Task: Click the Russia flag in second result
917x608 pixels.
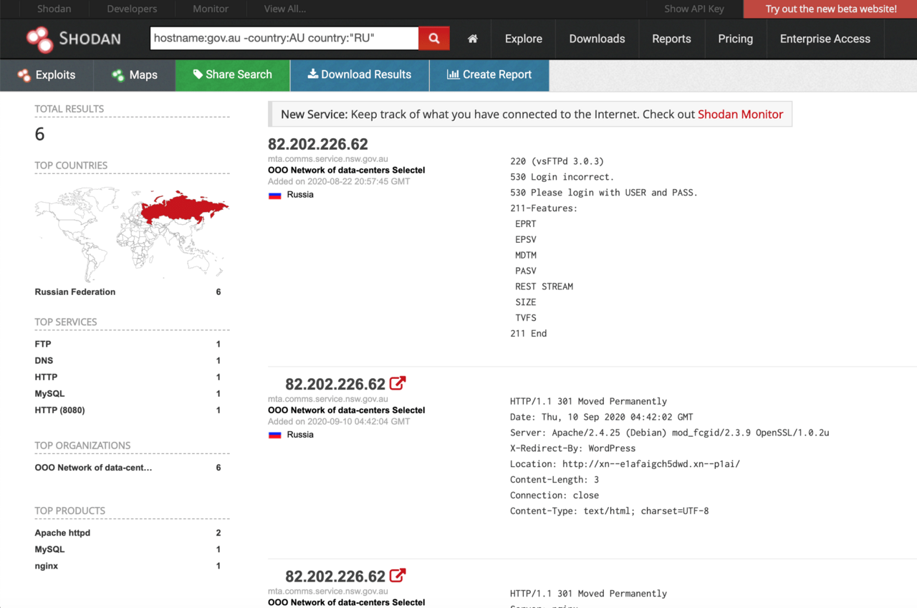Action: point(274,435)
